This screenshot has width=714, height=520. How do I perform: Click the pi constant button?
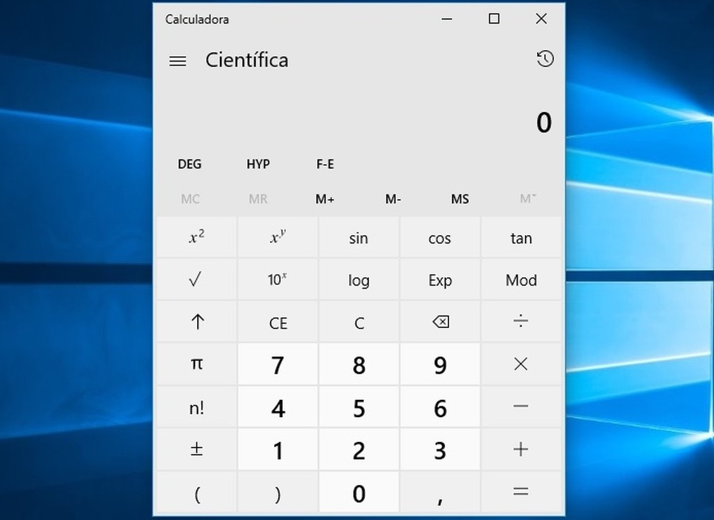click(x=196, y=364)
